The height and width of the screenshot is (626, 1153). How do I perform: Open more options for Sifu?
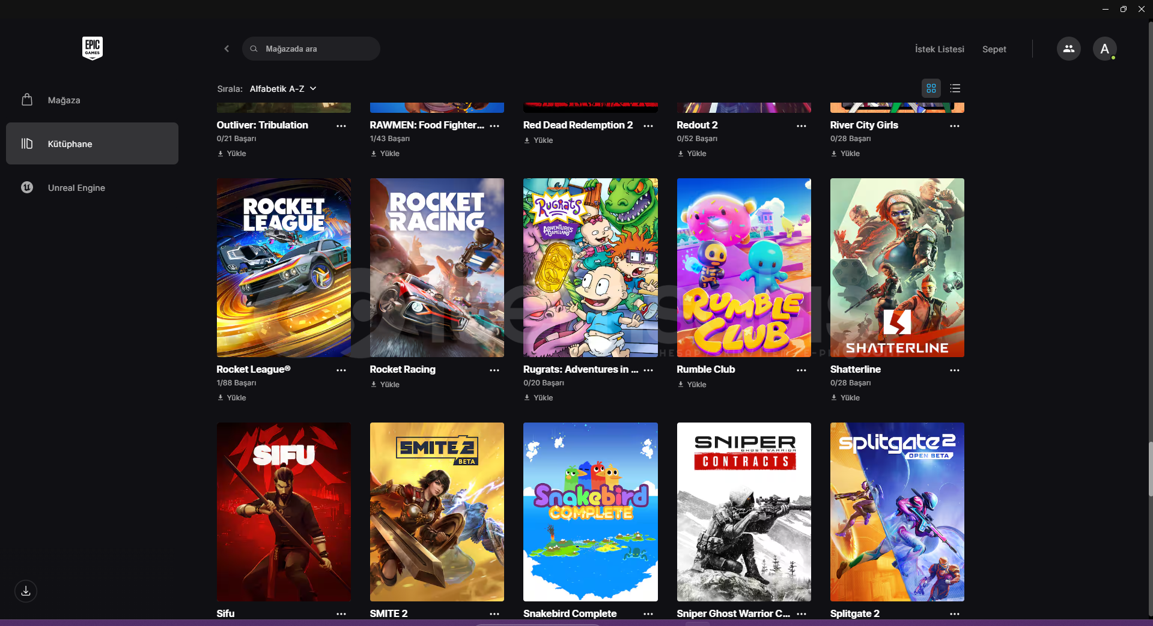pos(341,614)
